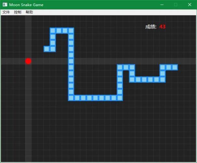Image resolution: width=197 pixels, height=163 pixels.
Task: Click the snake's rightmost end segment
Action: point(175,67)
